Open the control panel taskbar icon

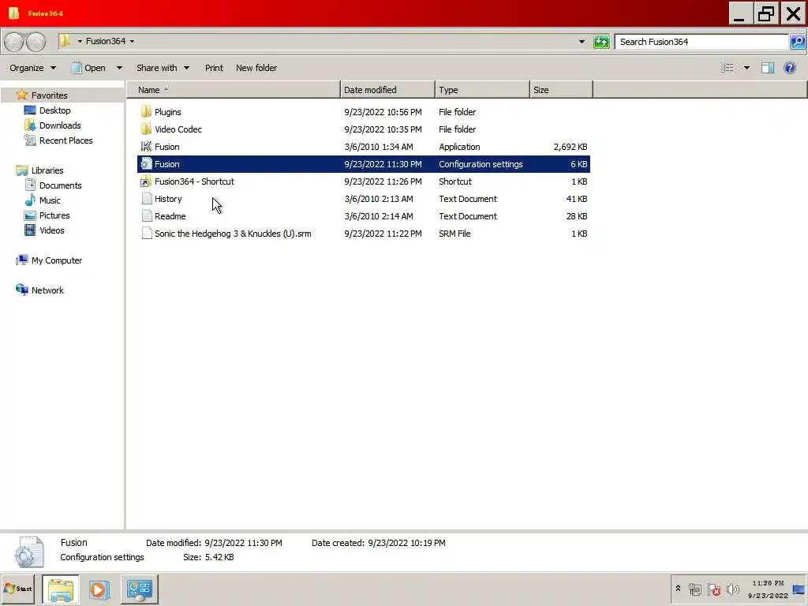(x=140, y=589)
